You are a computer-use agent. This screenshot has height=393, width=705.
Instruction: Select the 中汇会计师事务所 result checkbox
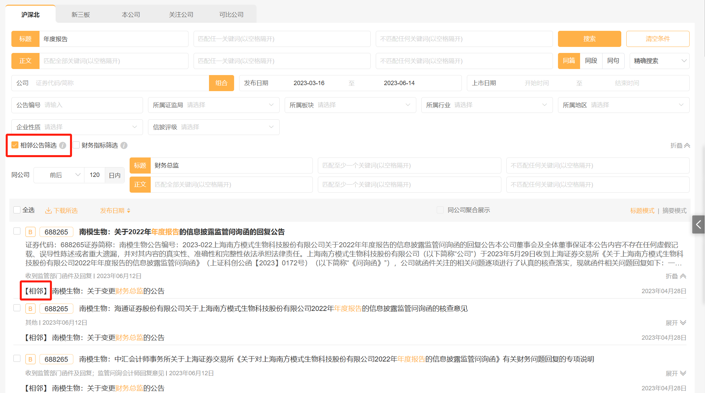coord(17,358)
